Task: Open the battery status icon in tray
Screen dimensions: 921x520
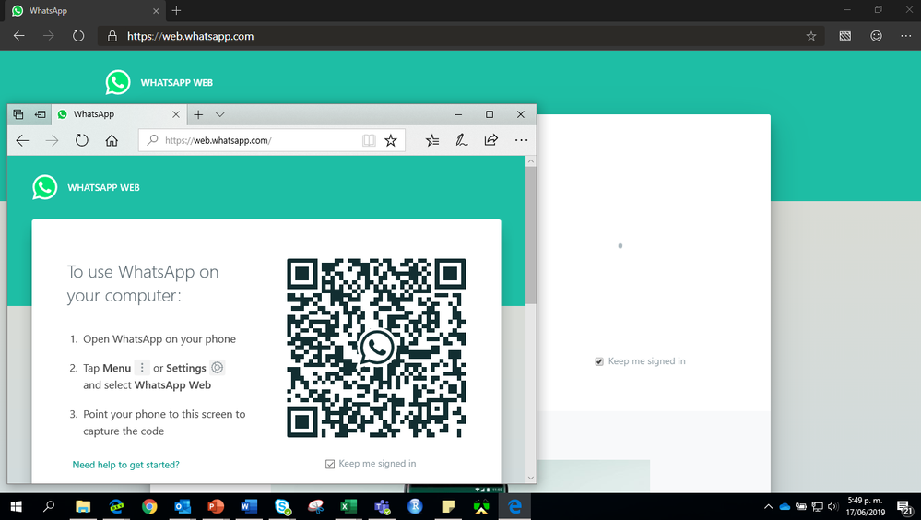Action: pyautogui.click(x=801, y=506)
